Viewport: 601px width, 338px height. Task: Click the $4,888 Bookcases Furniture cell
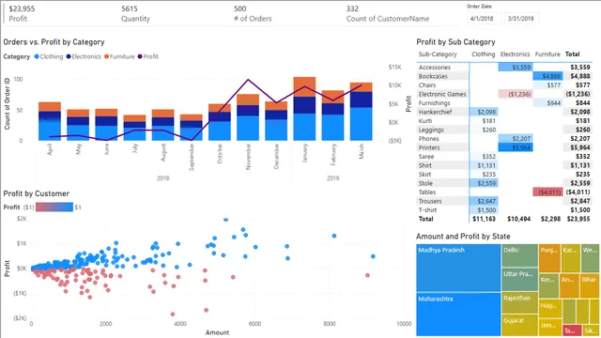click(x=547, y=76)
